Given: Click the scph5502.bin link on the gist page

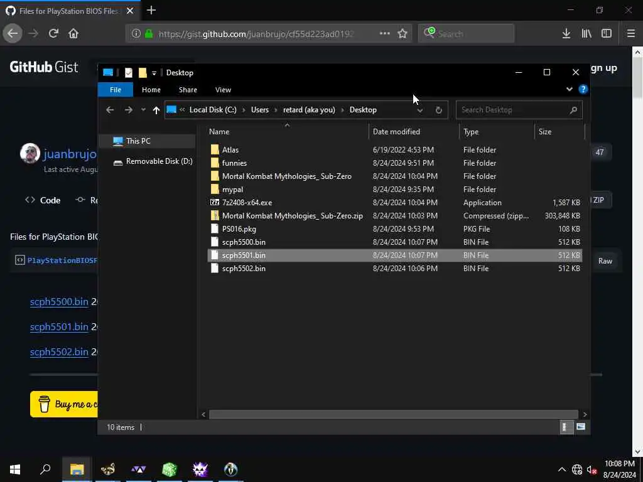Looking at the screenshot, I should (x=59, y=352).
